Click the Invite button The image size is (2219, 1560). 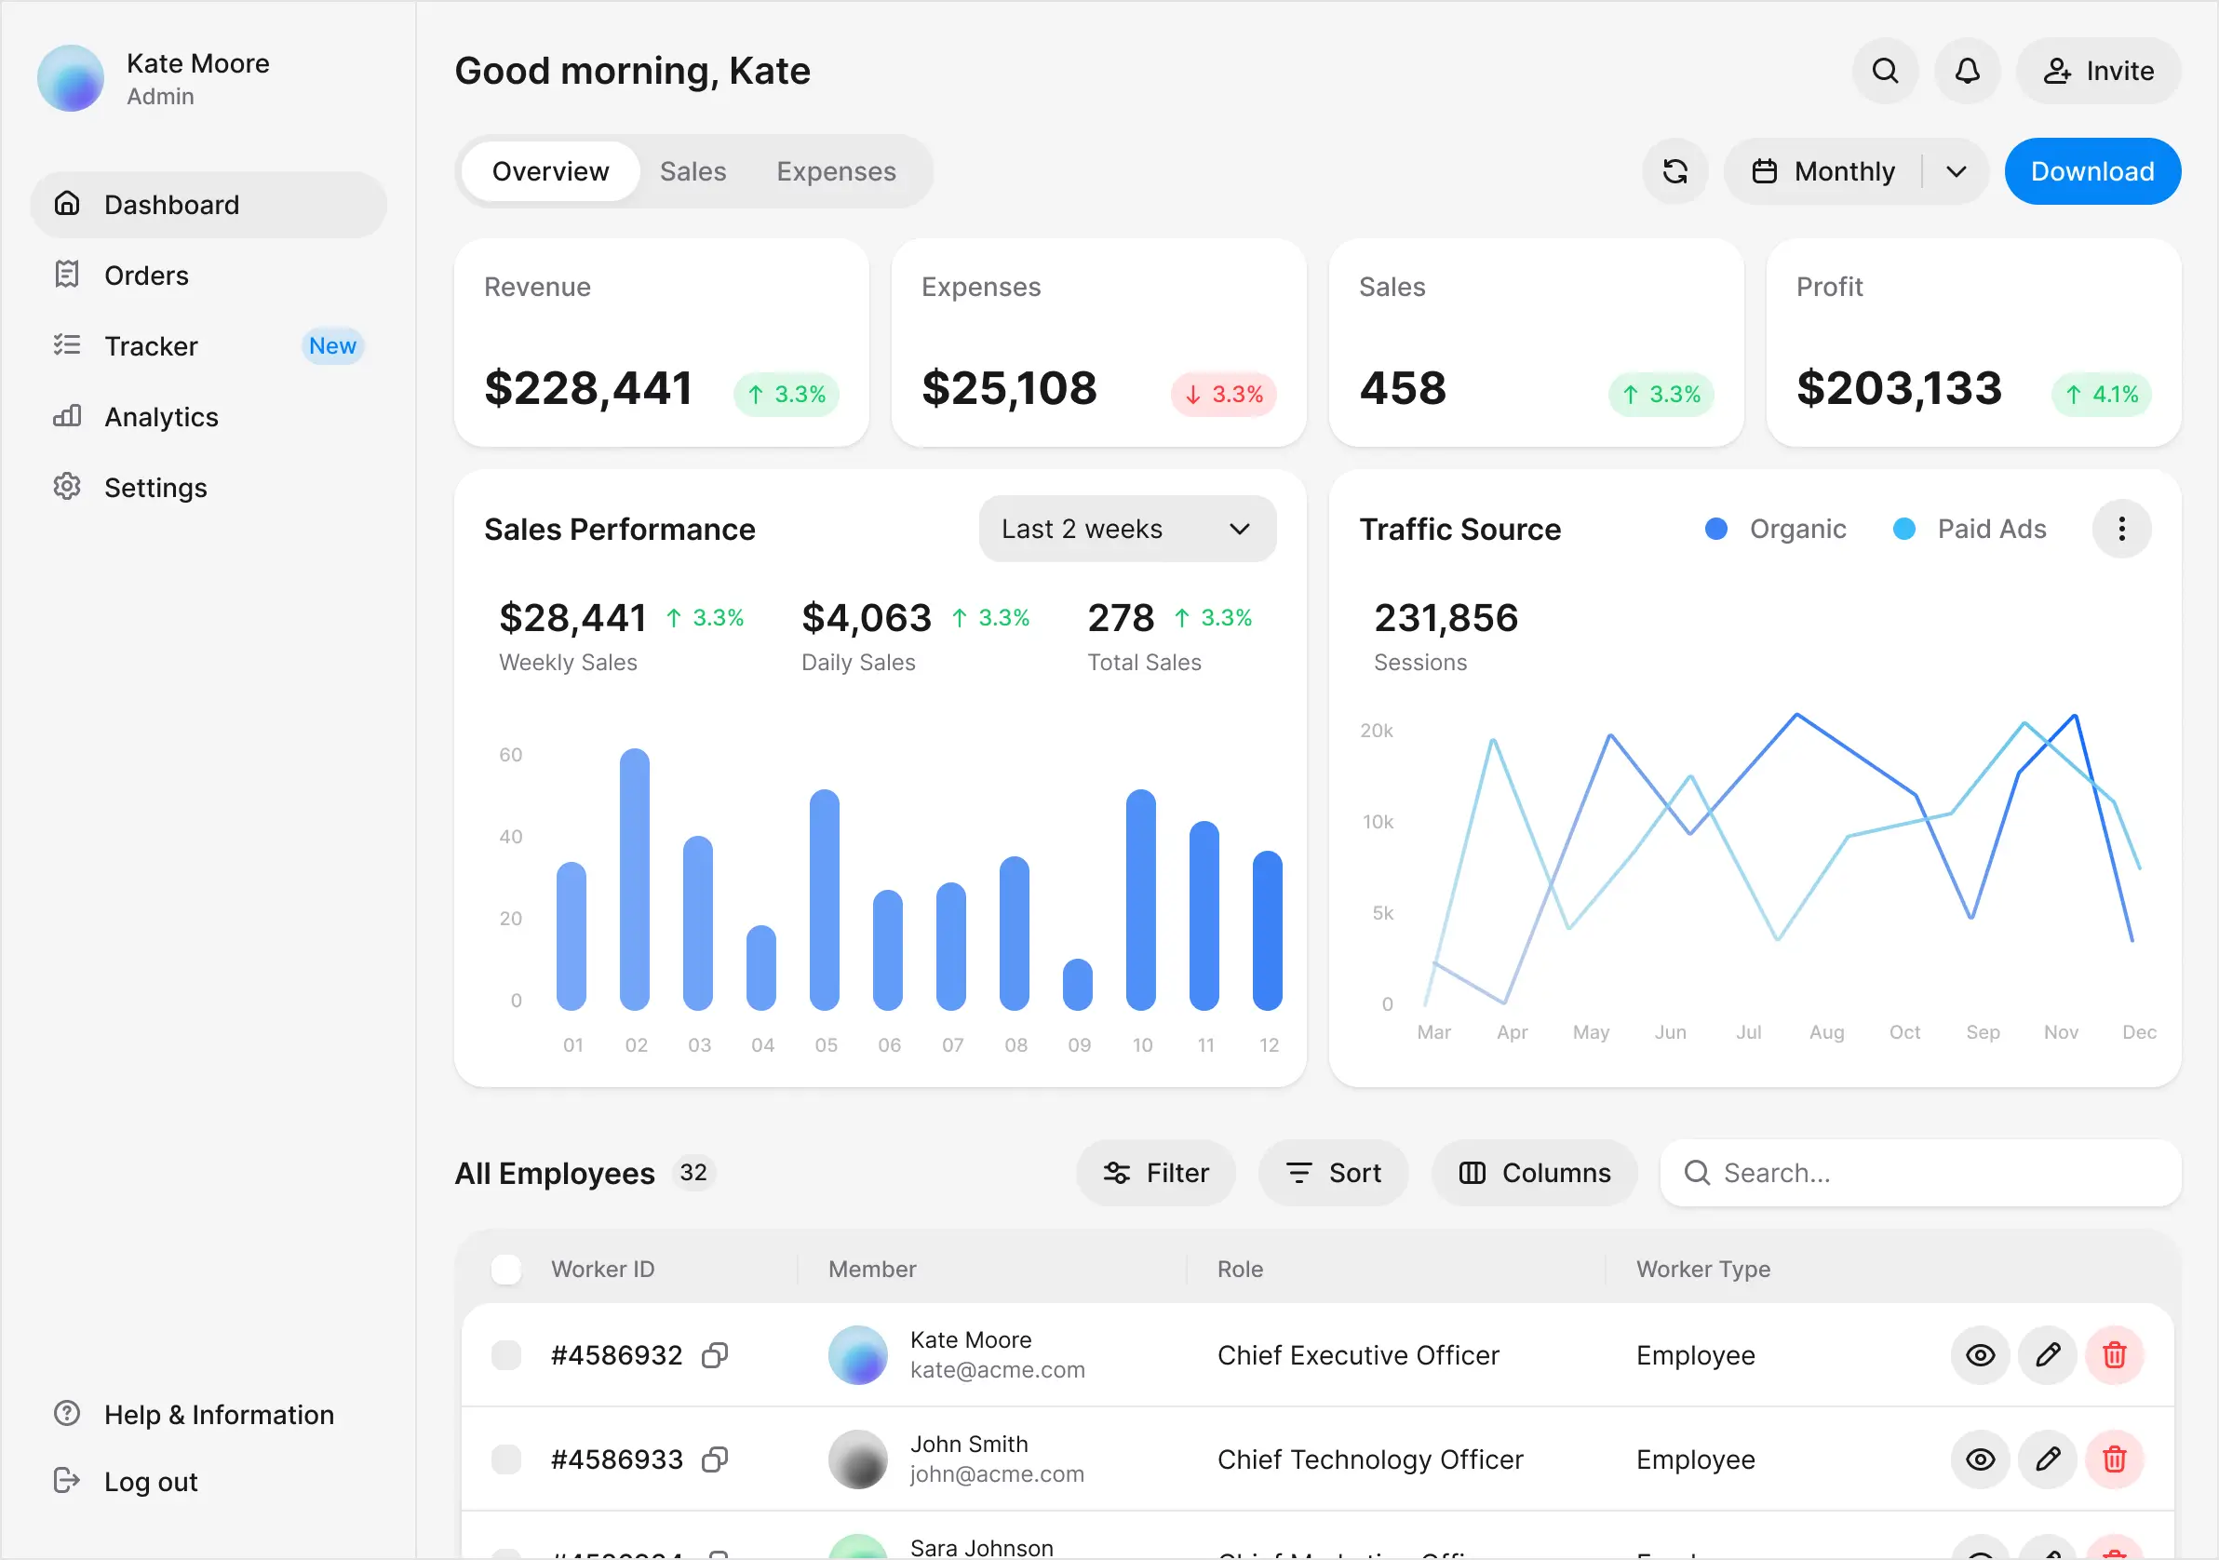(x=2097, y=71)
